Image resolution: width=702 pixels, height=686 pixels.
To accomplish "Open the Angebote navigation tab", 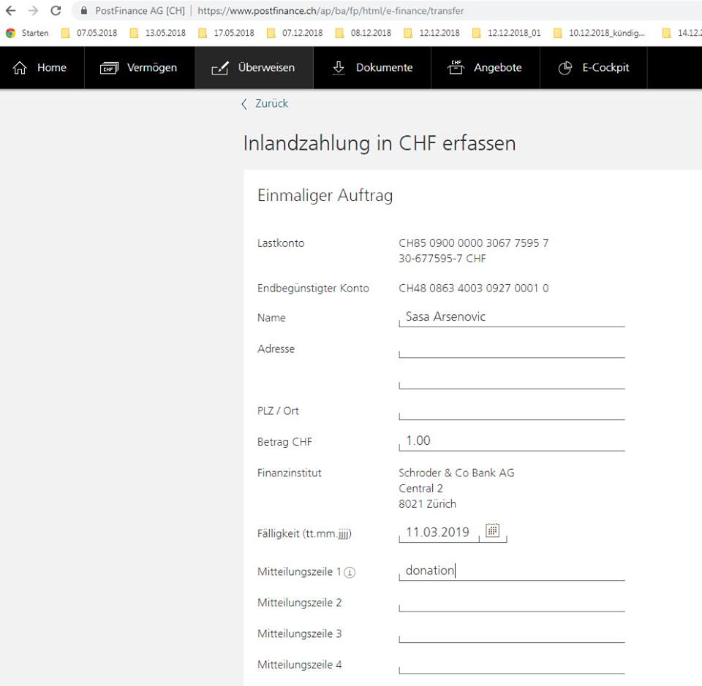I will pyautogui.click(x=485, y=67).
